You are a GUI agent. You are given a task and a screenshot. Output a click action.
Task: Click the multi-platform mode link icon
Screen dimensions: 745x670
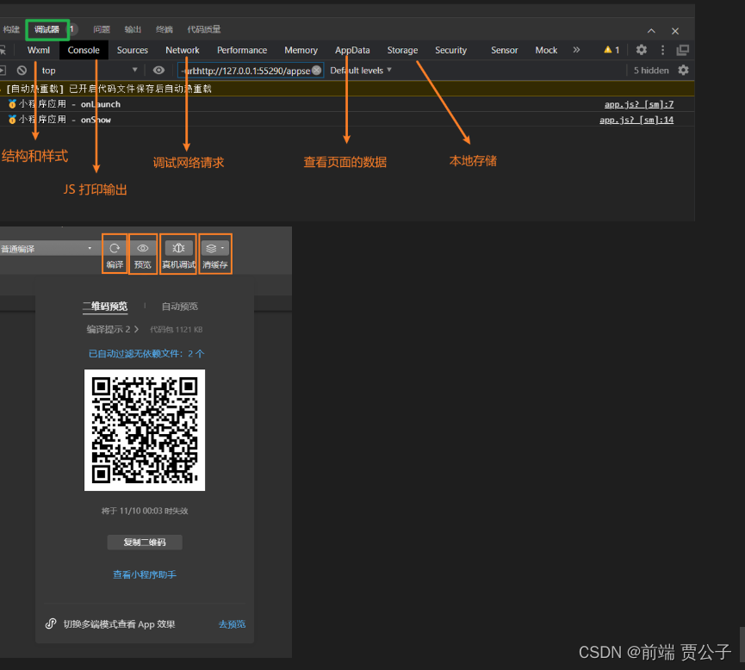coord(51,623)
